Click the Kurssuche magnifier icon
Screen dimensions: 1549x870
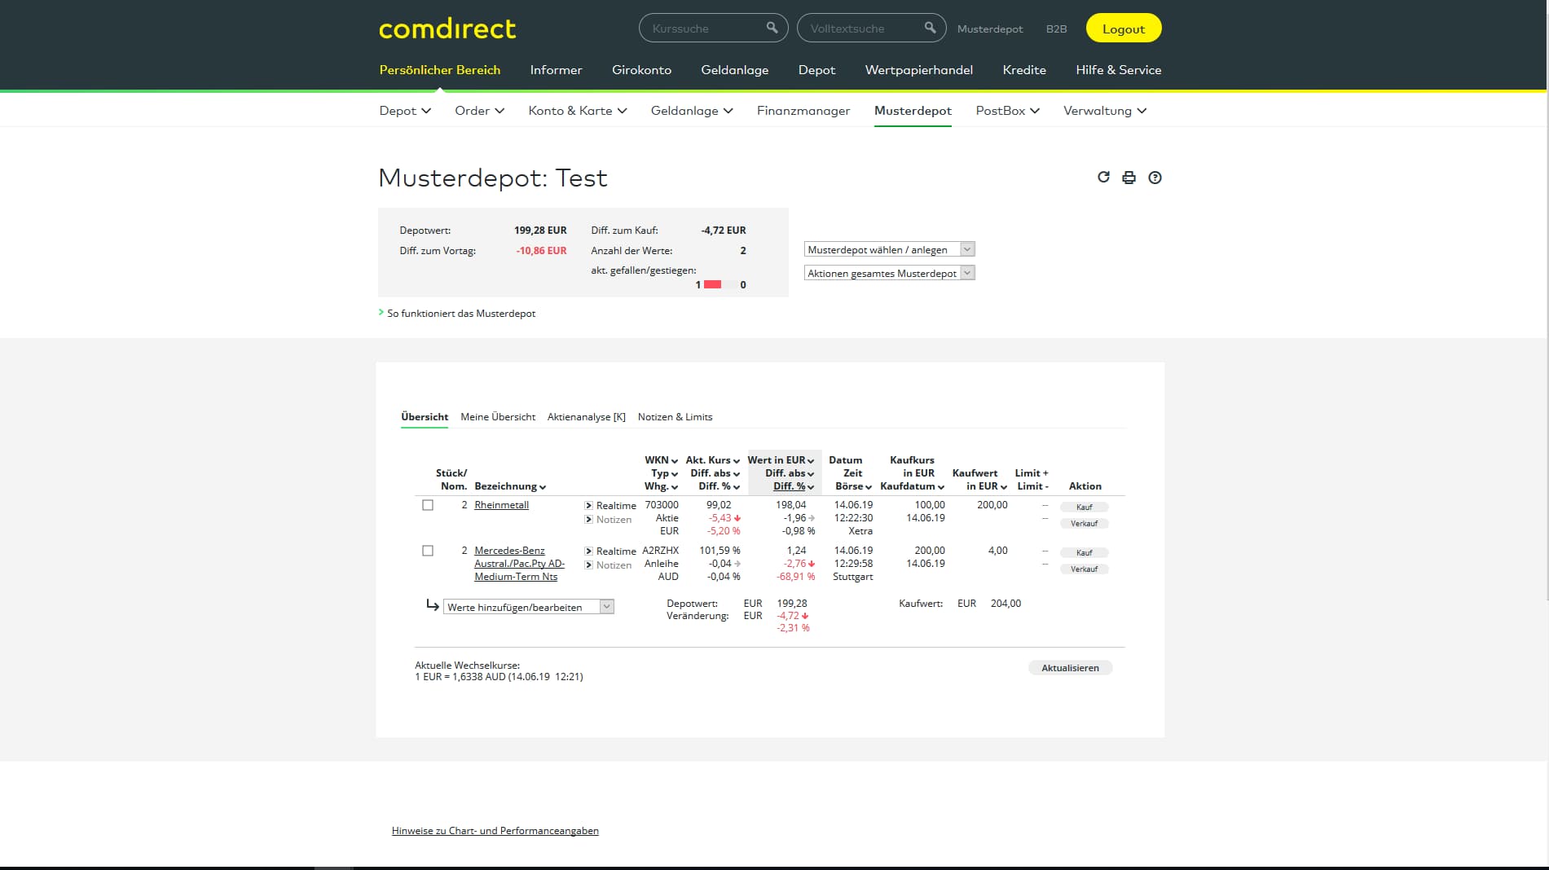[772, 28]
